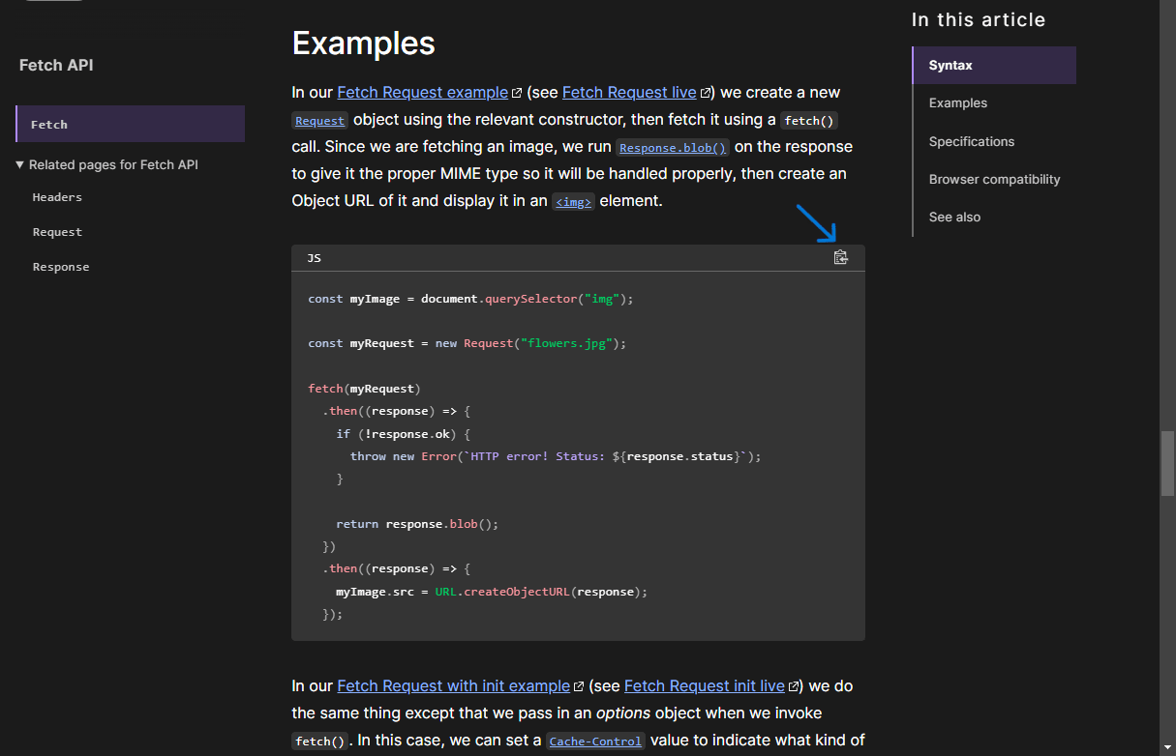Follow the Request inline code link
Image resolution: width=1176 pixels, height=756 pixels.
[319, 121]
